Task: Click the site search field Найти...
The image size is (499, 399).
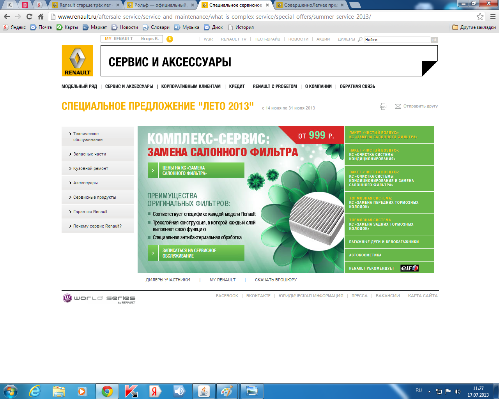Action: click(x=397, y=40)
